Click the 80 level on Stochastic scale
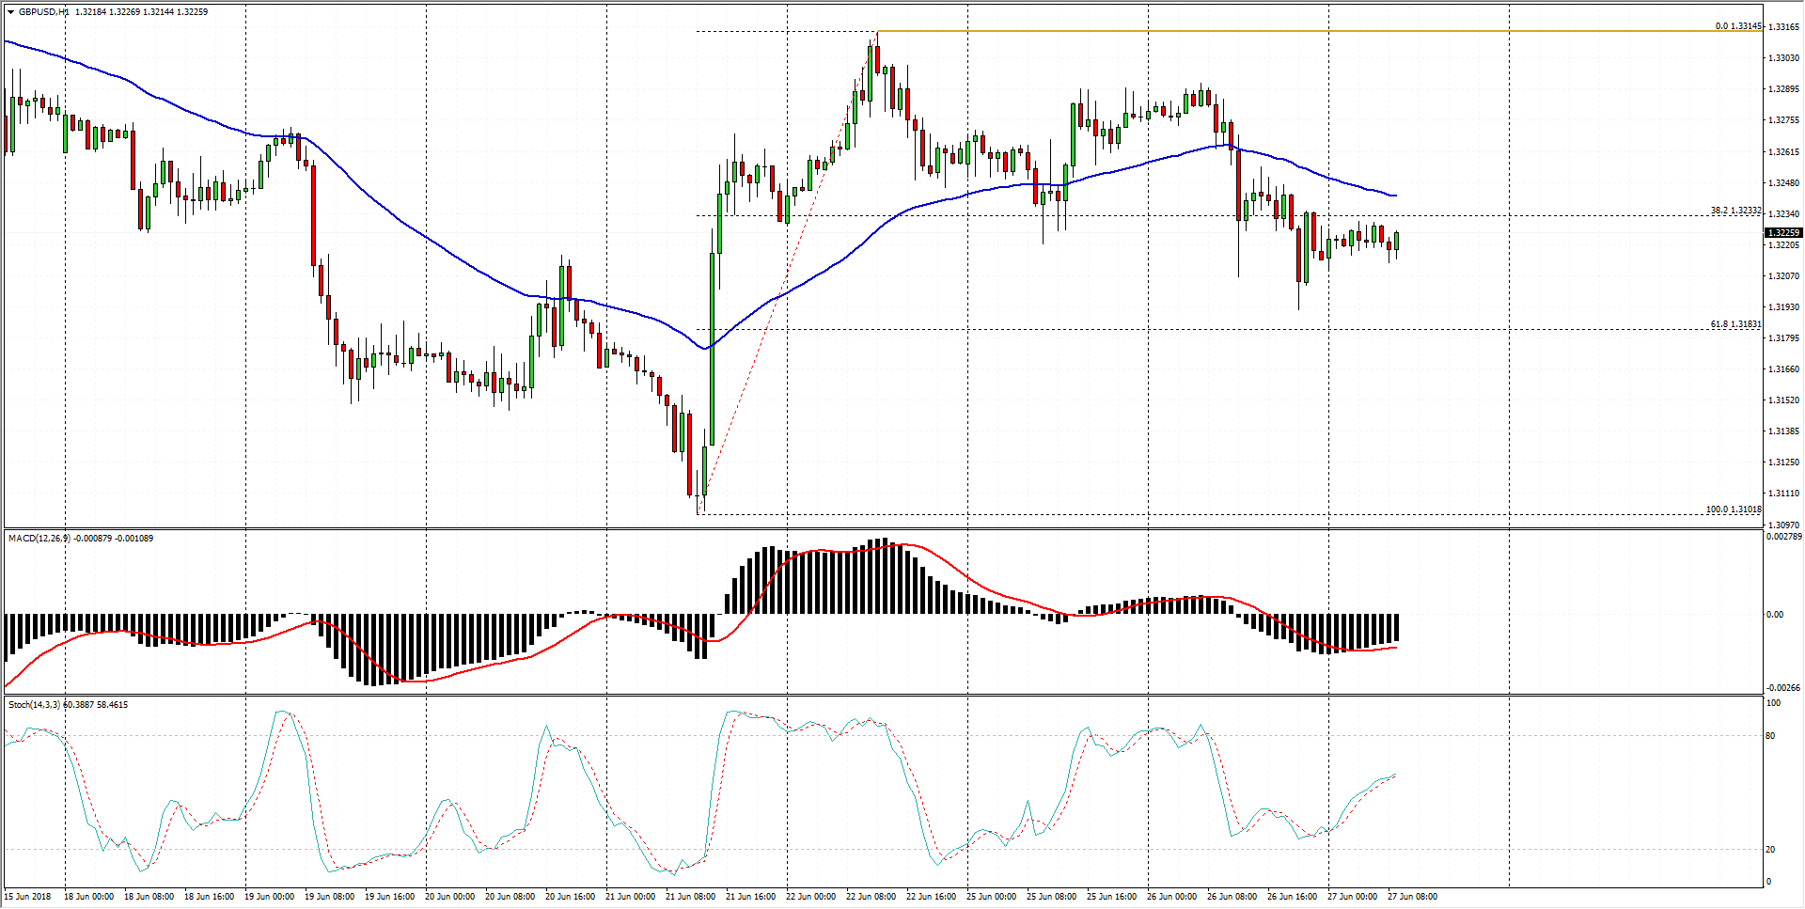 click(x=1770, y=736)
